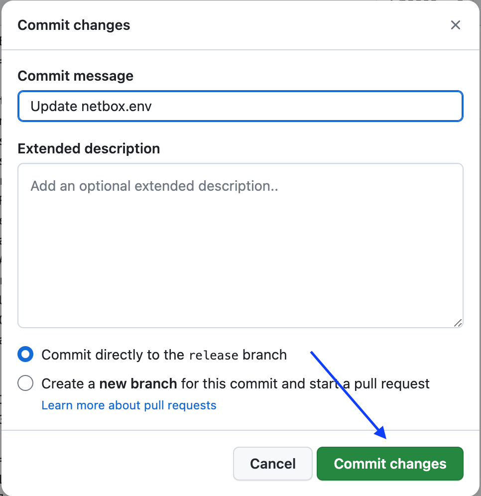The width and height of the screenshot is (481, 496).
Task: Click the 'Commit directly to the' label text
Action: coord(113,355)
